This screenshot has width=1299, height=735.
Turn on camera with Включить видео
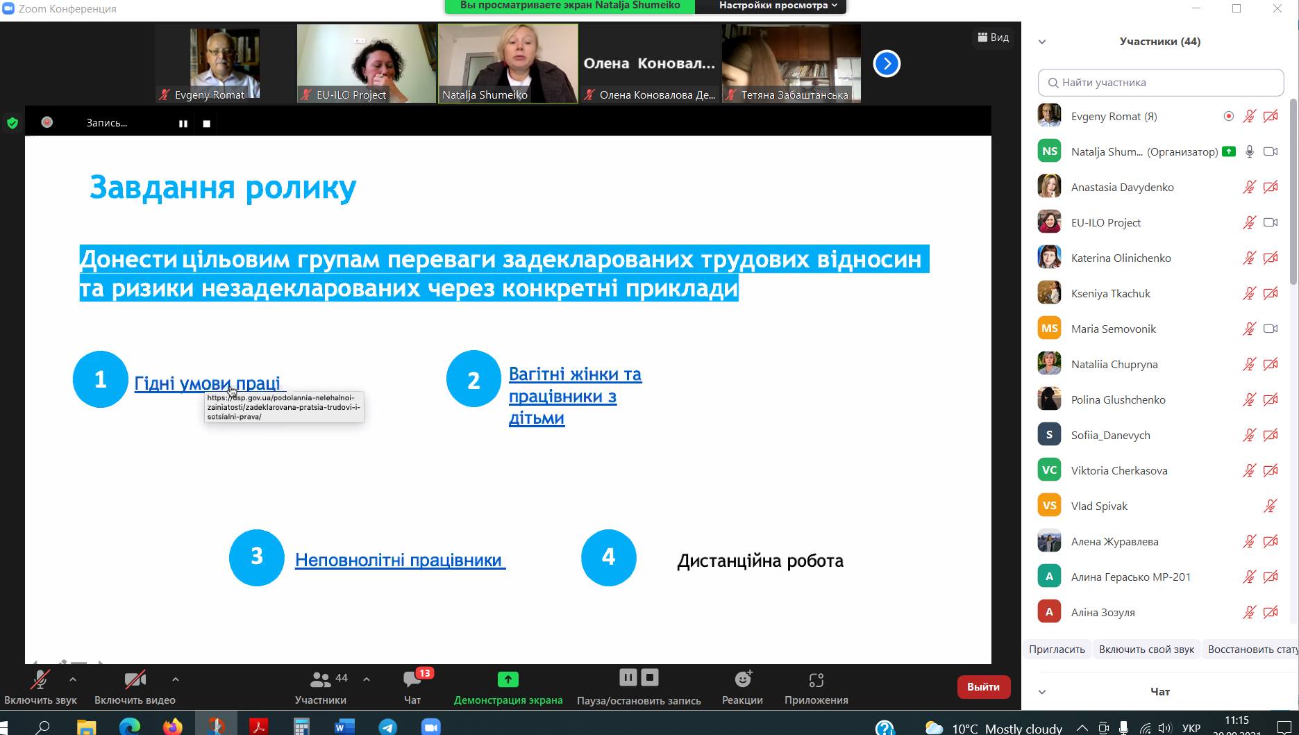coord(135,679)
